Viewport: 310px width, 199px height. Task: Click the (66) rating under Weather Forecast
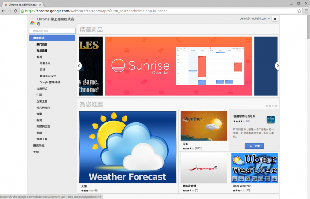pyautogui.click(x=96, y=190)
